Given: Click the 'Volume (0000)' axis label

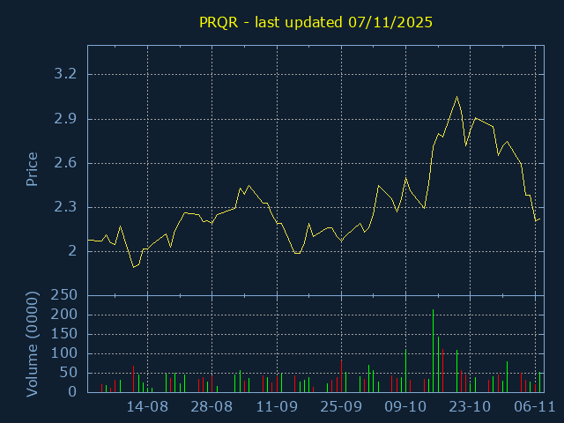Looking at the screenshot, I should [32, 343].
